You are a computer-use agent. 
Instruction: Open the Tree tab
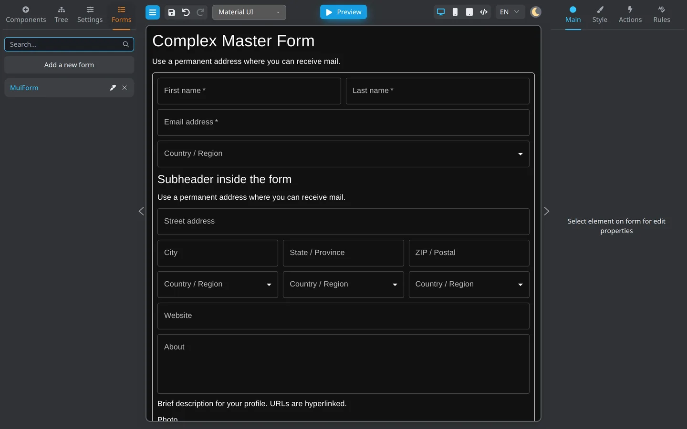[61, 15]
